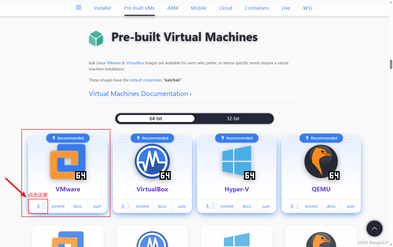
Task: Open docs for the Hyper-V image
Action: click(x=247, y=206)
